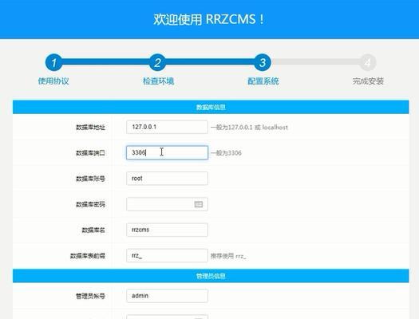Click the 数据库表前缀 label
The width and height of the screenshot is (419, 319).
point(88,256)
